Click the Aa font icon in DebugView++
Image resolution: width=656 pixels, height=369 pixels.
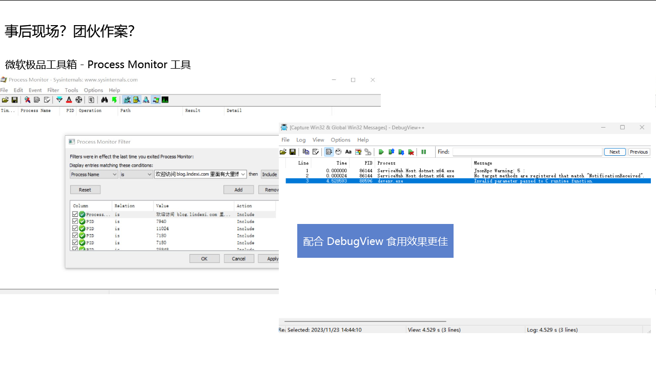pos(348,152)
